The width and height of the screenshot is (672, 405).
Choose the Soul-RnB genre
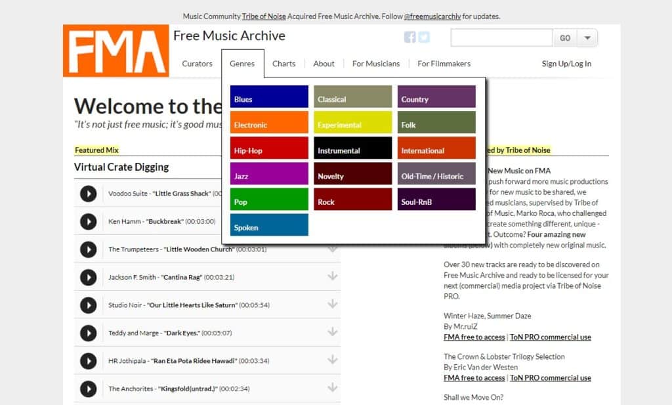436,200
